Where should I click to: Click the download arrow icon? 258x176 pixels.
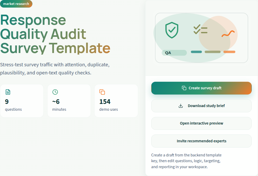[x=181, y=106]
